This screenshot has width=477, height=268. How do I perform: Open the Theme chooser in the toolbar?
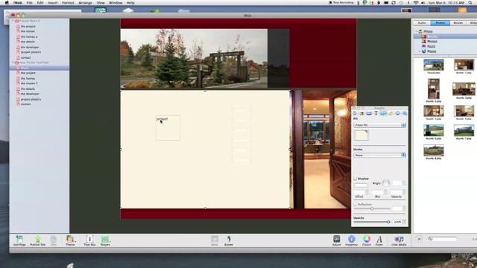coord(70,240)
